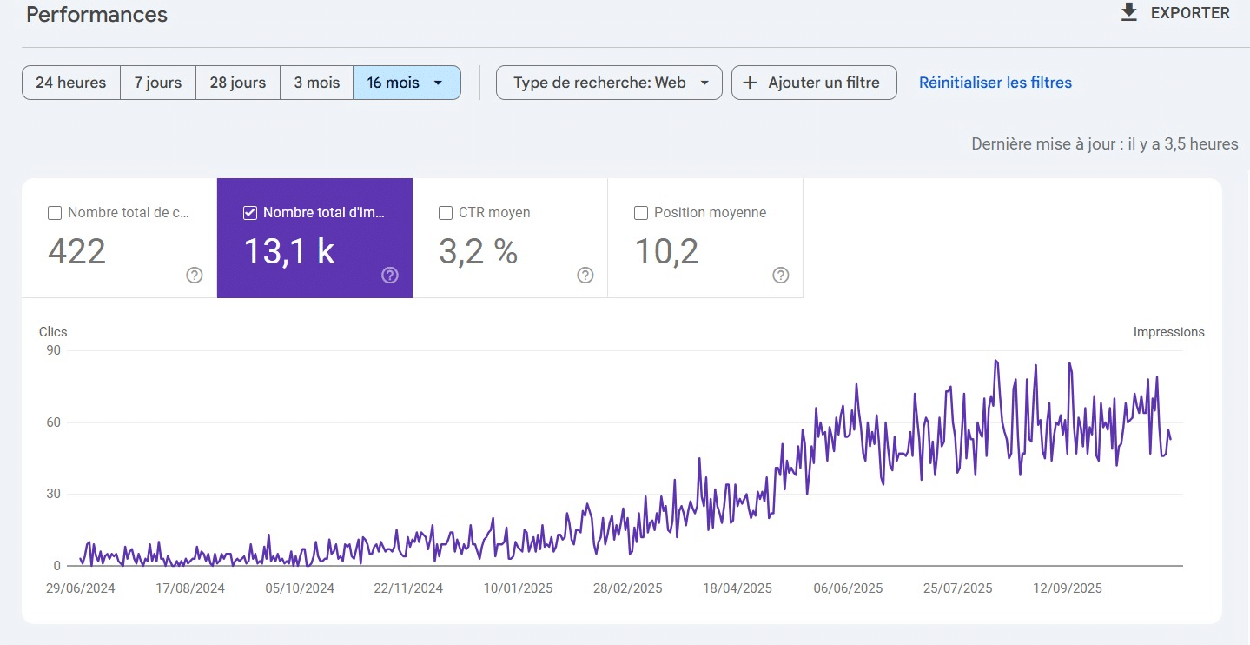Tick the CTR moyen checkbox

pyautogui.click(x=446, y=213)
